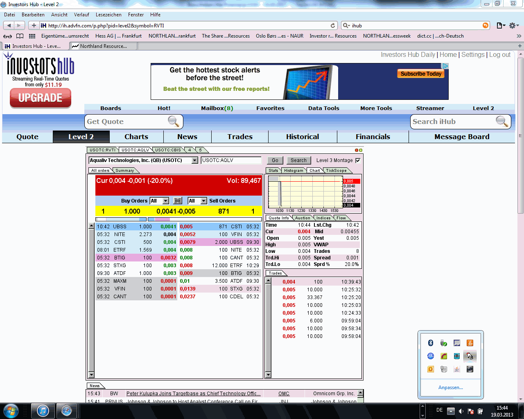Open the Aqualiv Technologies symbol dropdown

pyautogui.click(x=195, y=160)
